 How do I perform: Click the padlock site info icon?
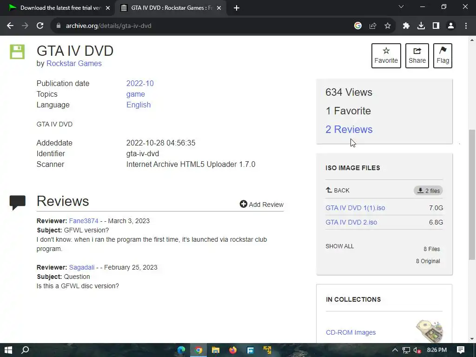(x=59, y=26)
